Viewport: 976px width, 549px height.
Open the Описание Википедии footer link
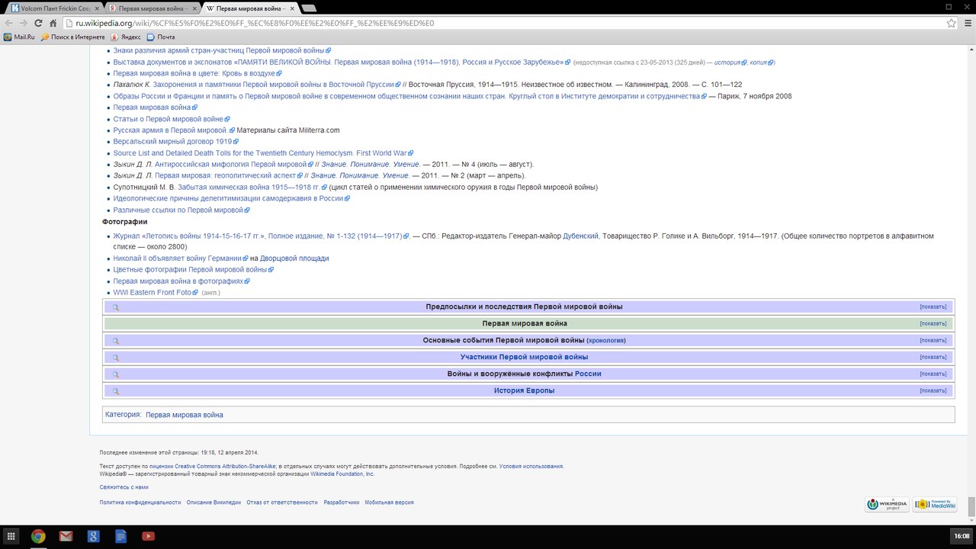213,502
